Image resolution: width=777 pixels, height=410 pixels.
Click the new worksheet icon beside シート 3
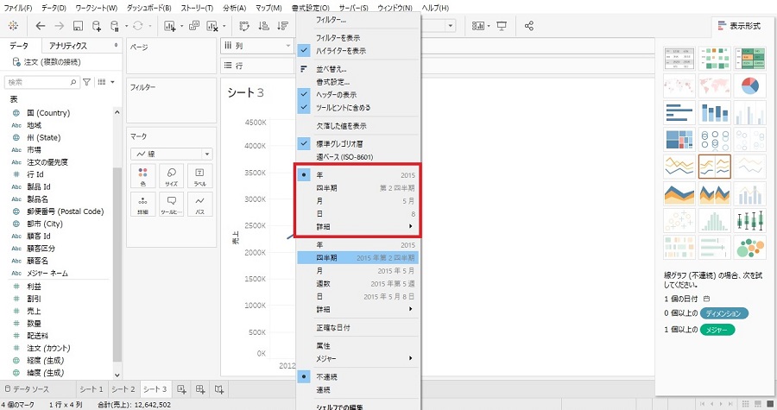181,389
